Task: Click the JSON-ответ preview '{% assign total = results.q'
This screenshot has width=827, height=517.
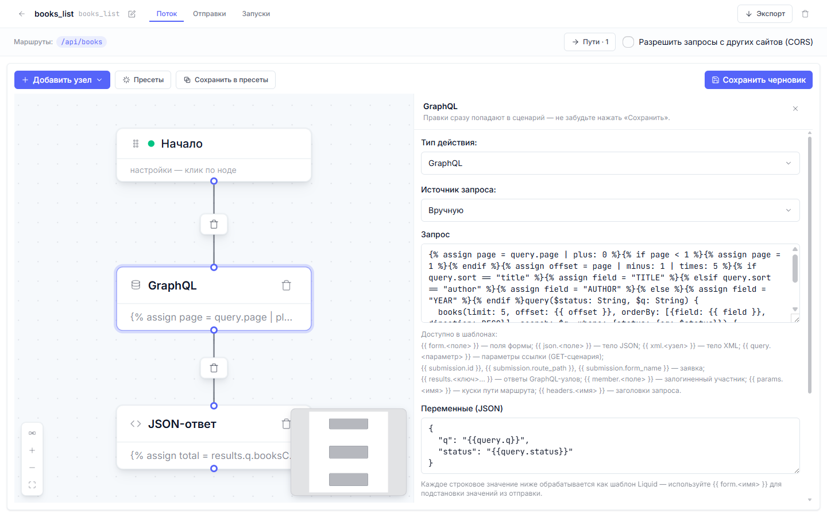Action: tap(210, 456)
